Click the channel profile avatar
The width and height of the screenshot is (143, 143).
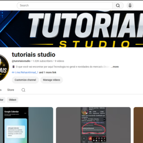pyautogui.click(x=4, y=68)
